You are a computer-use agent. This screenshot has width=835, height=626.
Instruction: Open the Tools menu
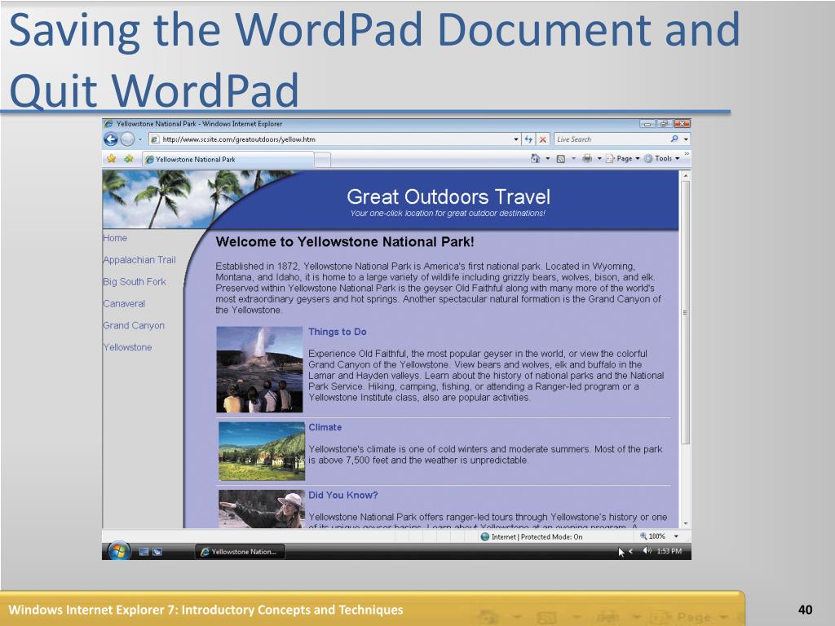[x=661, y=159]
